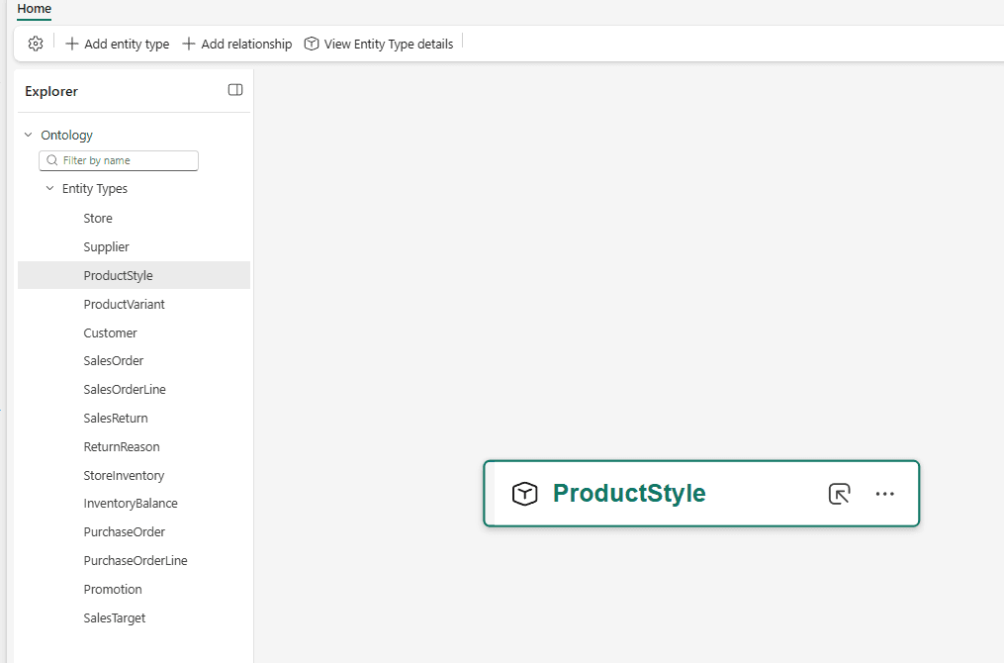Click the plus icon of Add entity type

(72, 44)
